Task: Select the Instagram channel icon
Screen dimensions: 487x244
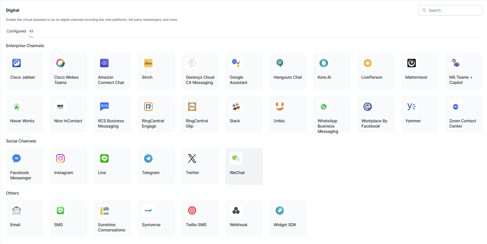Action: coord(60,159)
